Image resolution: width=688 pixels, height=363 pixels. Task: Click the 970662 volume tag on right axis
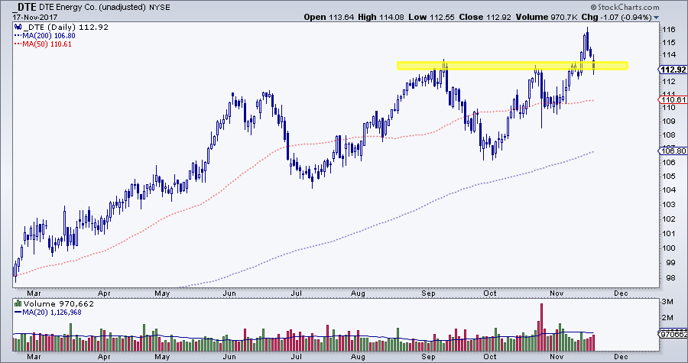[x=671, y=334]
